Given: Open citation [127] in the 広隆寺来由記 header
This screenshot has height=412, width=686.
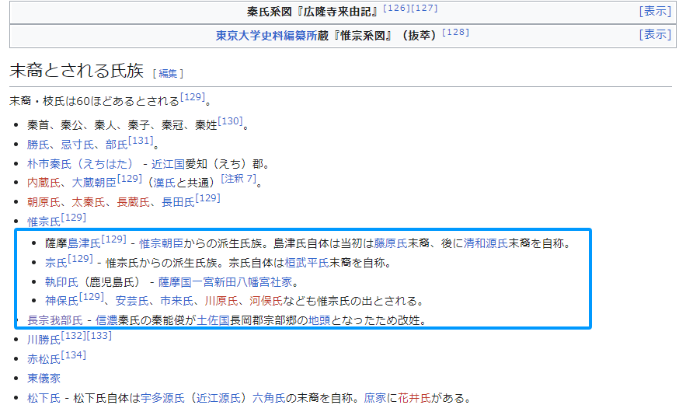Looking at the screenshot, I should tap(424, 8).
